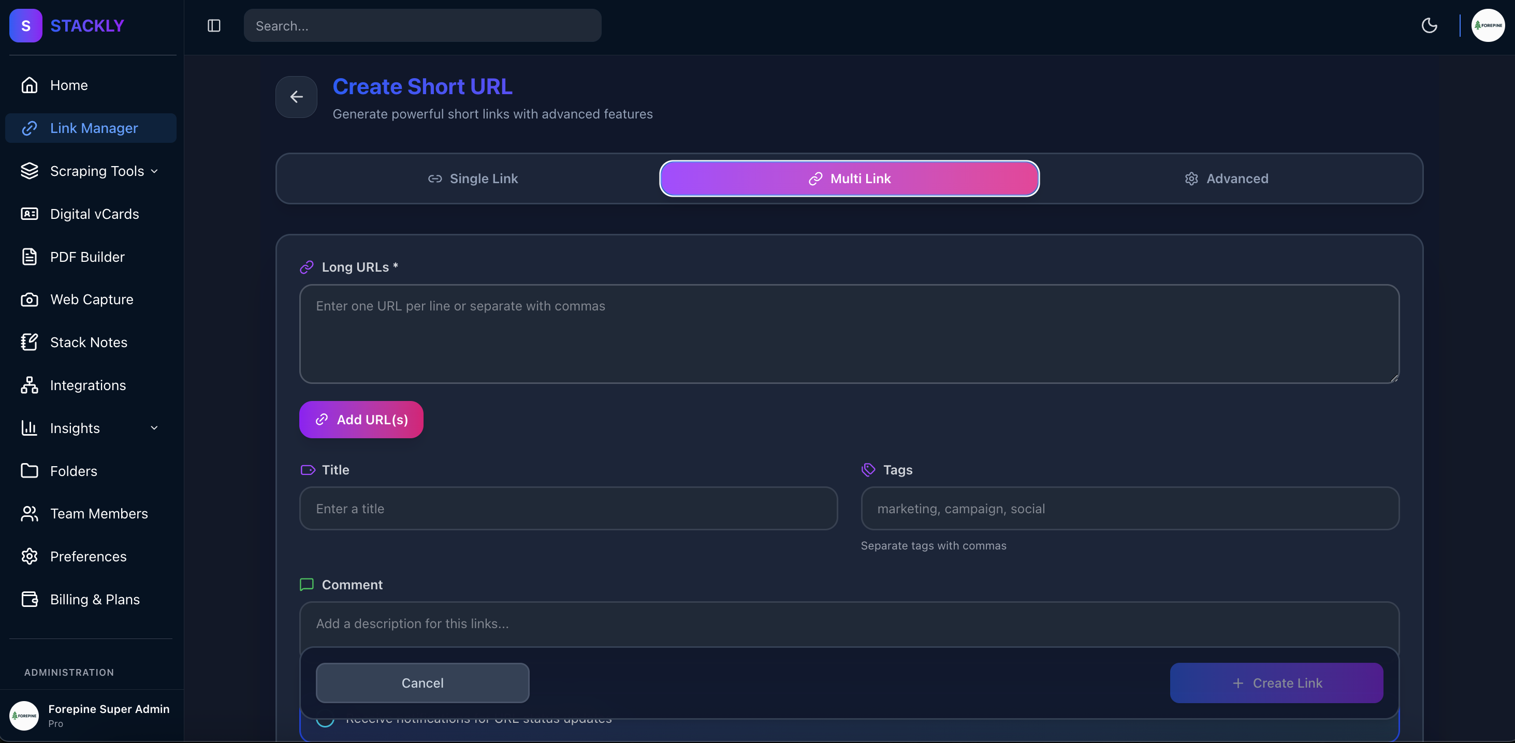The width and height of the screenshot is (1515, 743).
Task: Open the Forepine profile avatar
Action: (1488, 25)
